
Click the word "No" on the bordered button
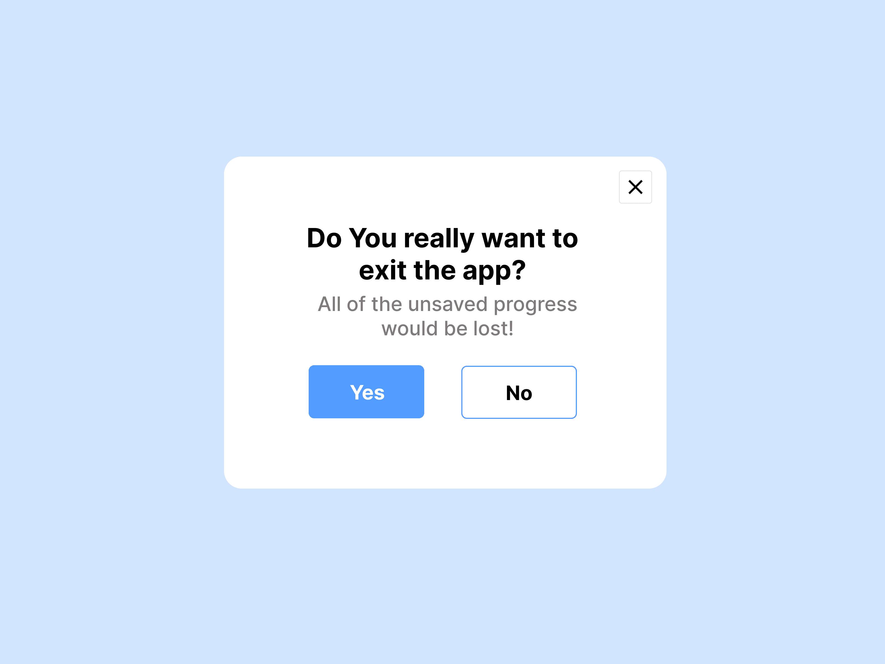click(519, 393)
